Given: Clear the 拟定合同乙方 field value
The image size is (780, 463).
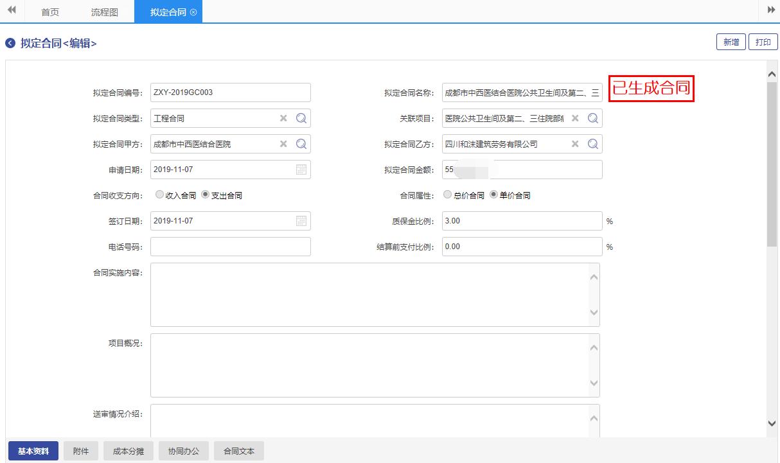Looking at the screenshot, I should pos(575,144).
